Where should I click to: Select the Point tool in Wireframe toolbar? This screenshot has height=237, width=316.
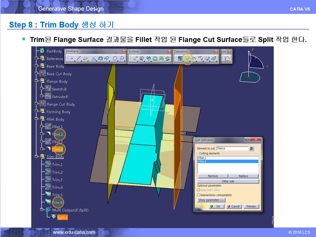[71, 59]
